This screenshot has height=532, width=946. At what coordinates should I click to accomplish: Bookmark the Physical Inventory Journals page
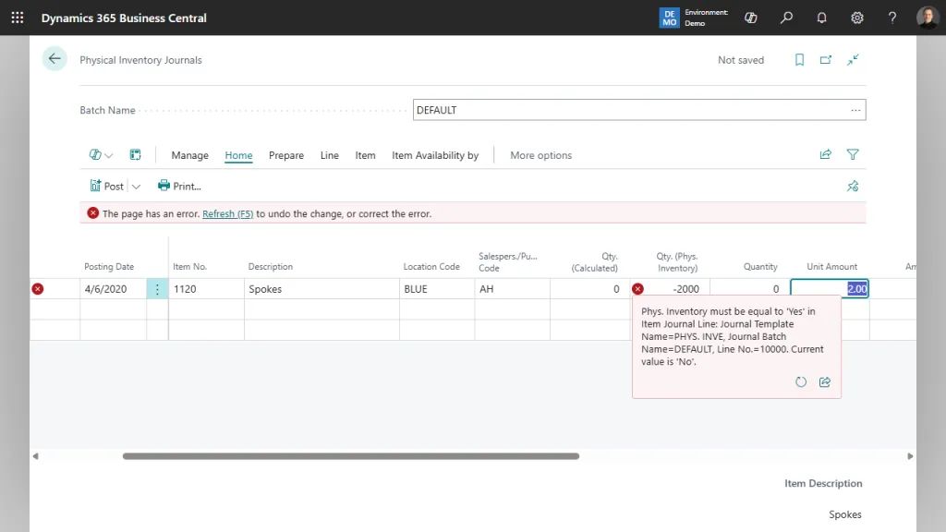pyautogui.click(x=799, y=59)
